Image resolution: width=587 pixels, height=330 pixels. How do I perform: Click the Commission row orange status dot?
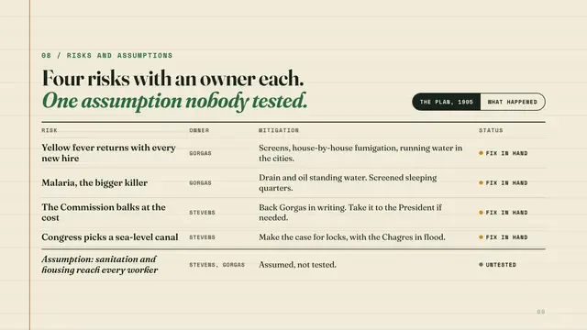click(481, 212)
